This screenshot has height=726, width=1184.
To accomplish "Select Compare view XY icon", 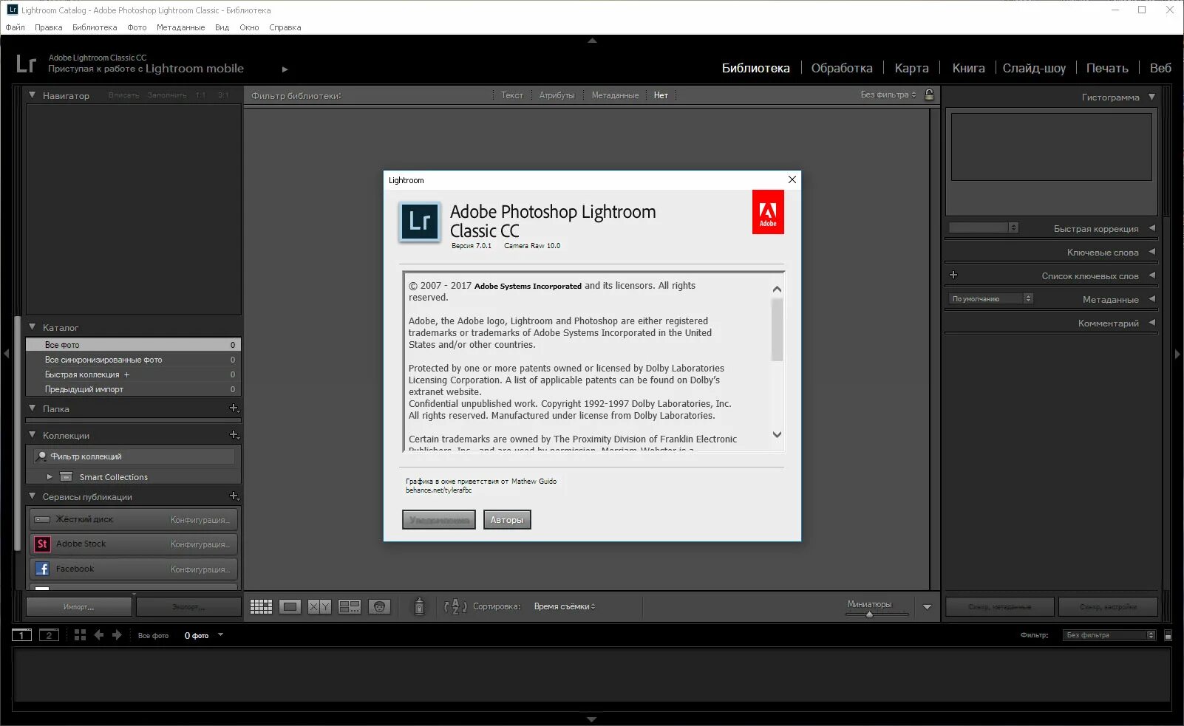I will (x=319, y=606).
